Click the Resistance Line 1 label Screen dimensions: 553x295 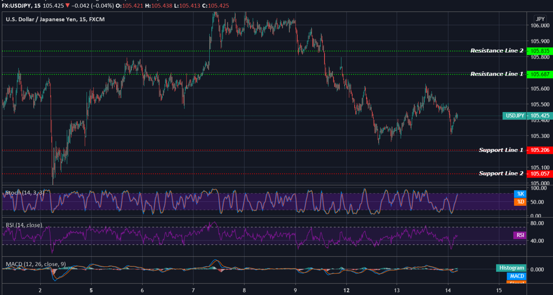click(497, 74)
